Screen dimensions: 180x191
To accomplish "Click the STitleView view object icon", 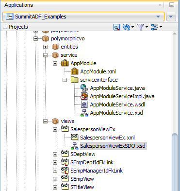I will (x=65, y=187).
